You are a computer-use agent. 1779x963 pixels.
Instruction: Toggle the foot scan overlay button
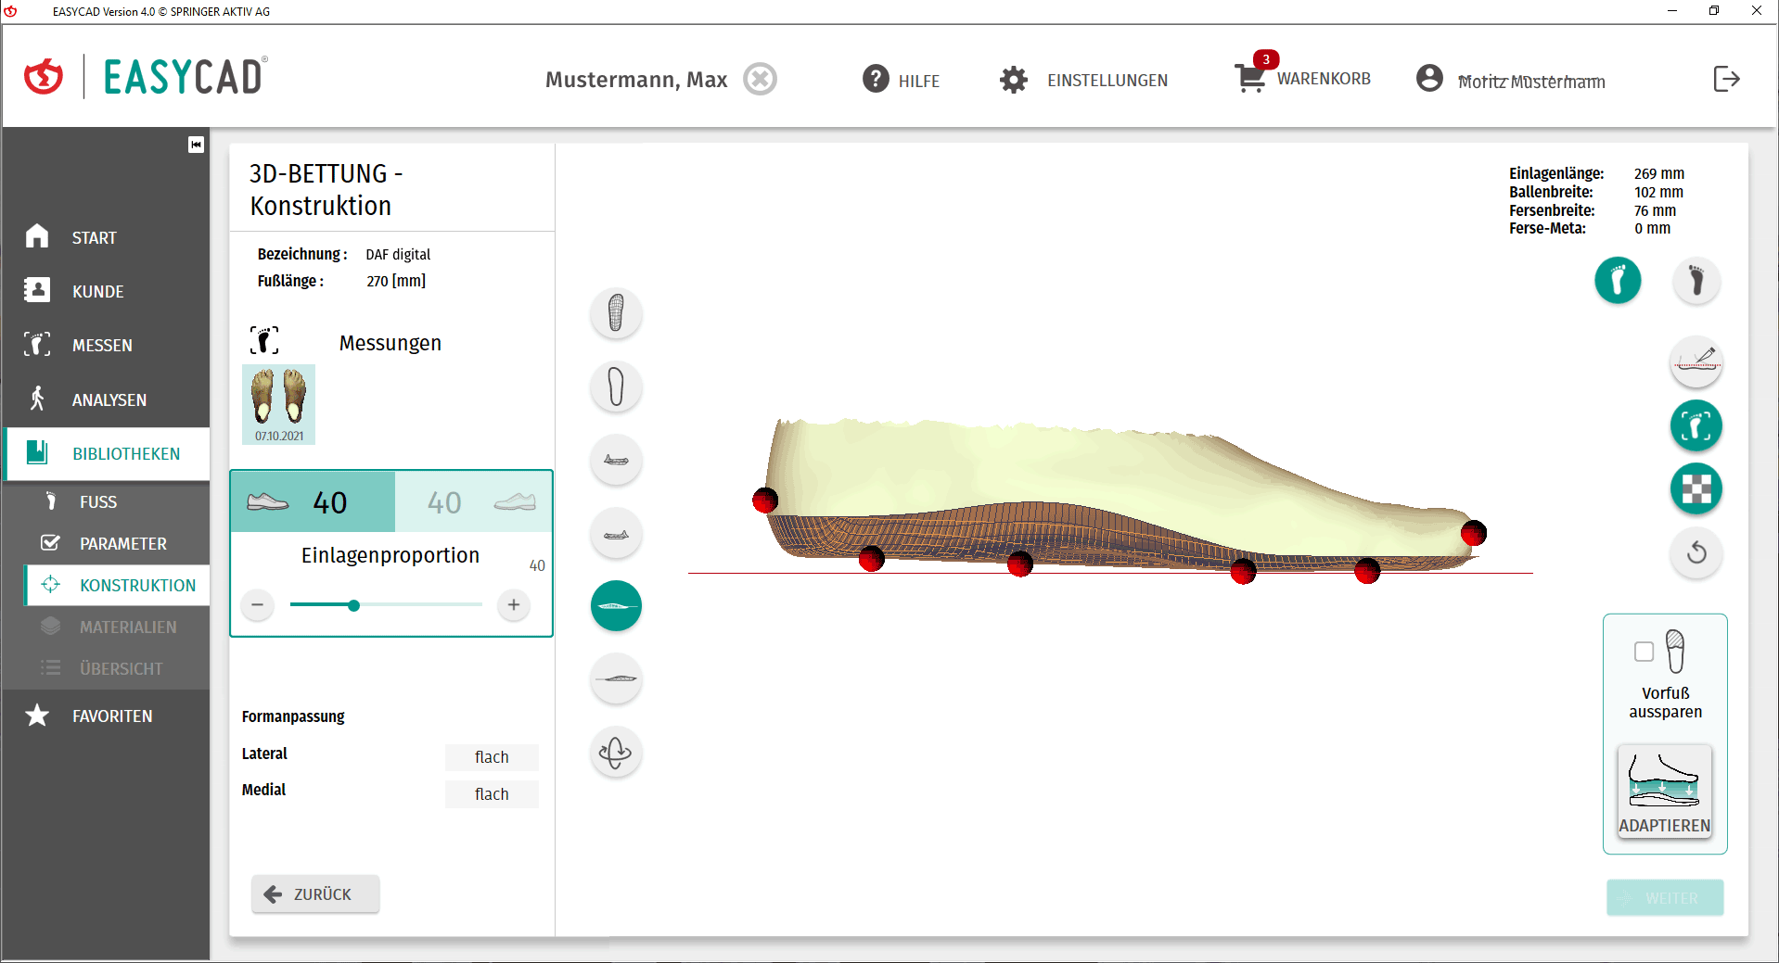click(1696, 426)
